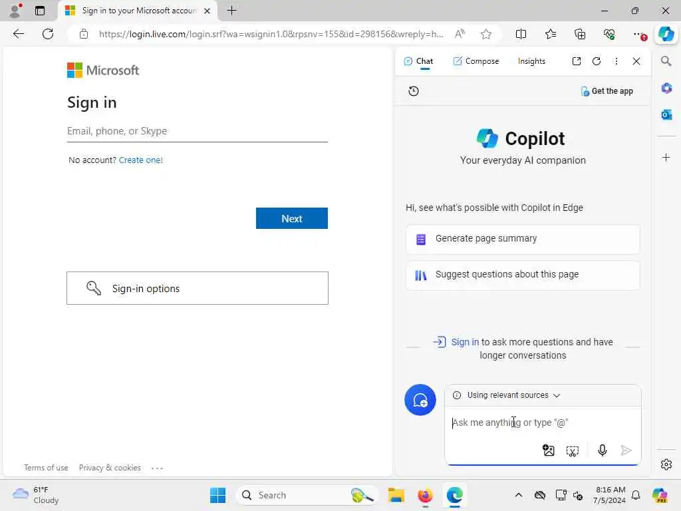Open the footer more options ellipsis

tap(157, 468)
